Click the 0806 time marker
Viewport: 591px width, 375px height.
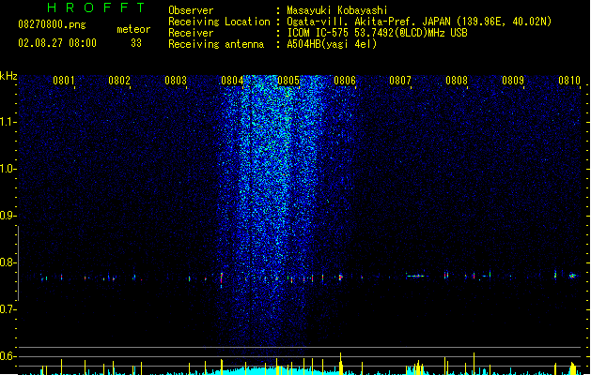(x=345, y=81)
